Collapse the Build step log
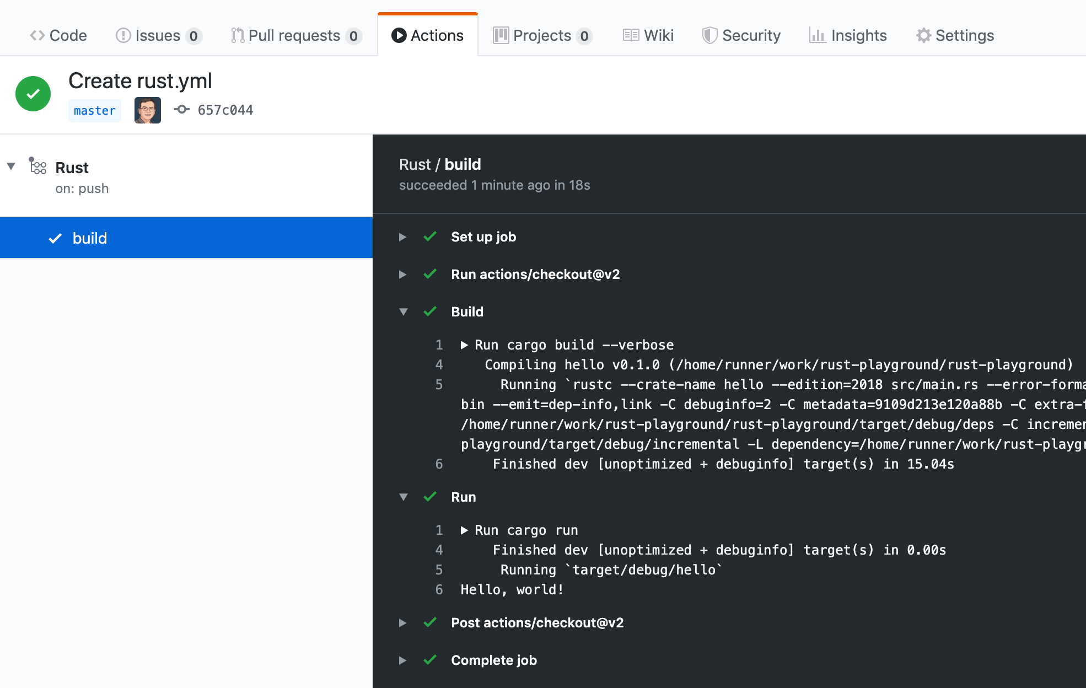Screen dimensions: 1086x688 pyautogui.click(x=403, y=312)
